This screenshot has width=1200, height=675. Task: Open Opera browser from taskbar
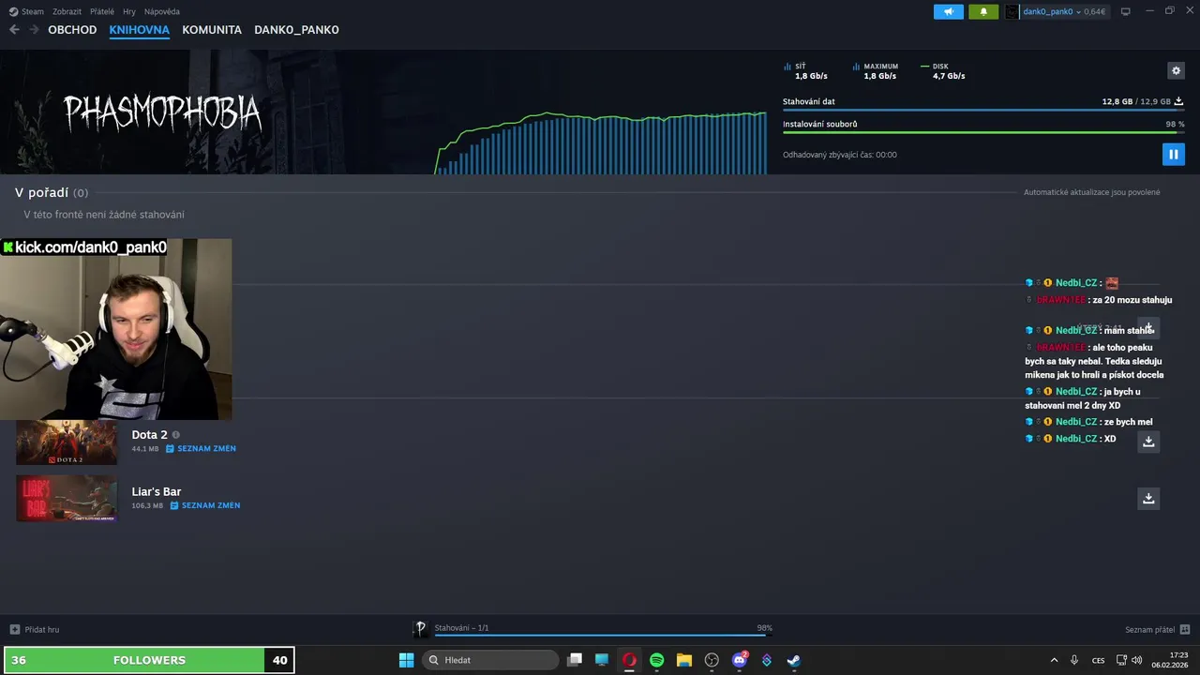coord(629,660)
